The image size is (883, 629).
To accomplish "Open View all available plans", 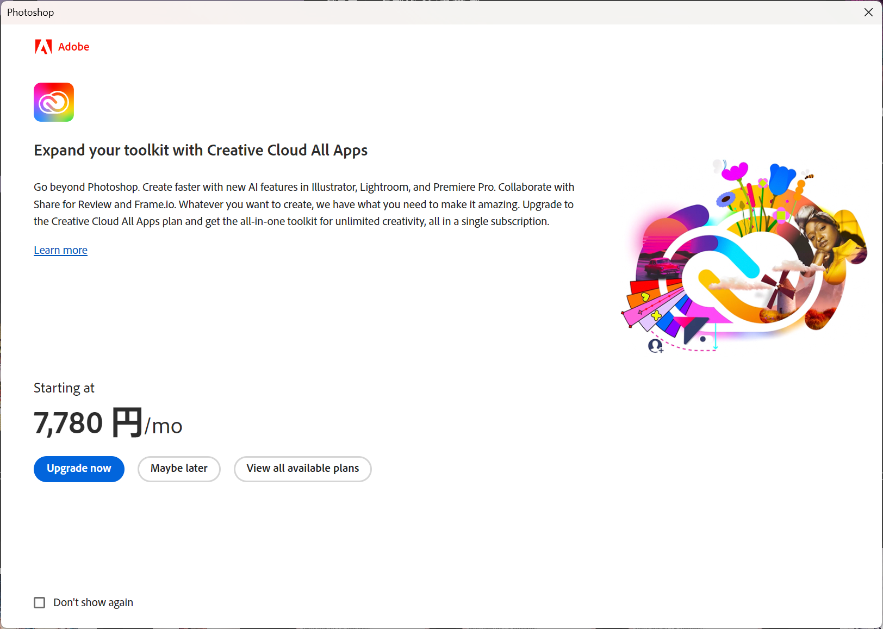I will [x=302, y=469].
